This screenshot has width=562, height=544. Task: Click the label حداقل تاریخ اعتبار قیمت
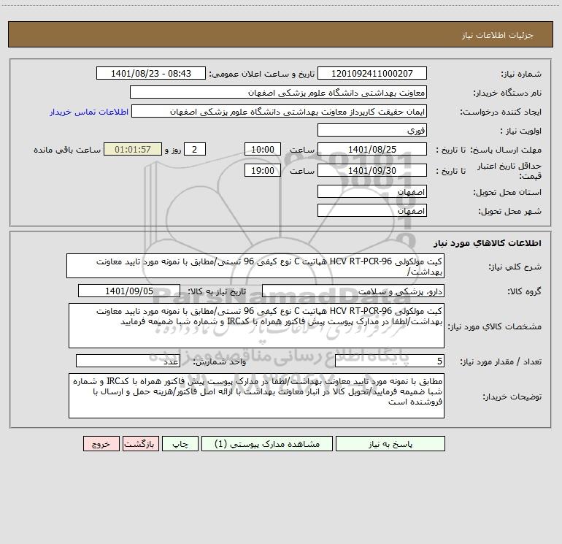coord(509,171)
